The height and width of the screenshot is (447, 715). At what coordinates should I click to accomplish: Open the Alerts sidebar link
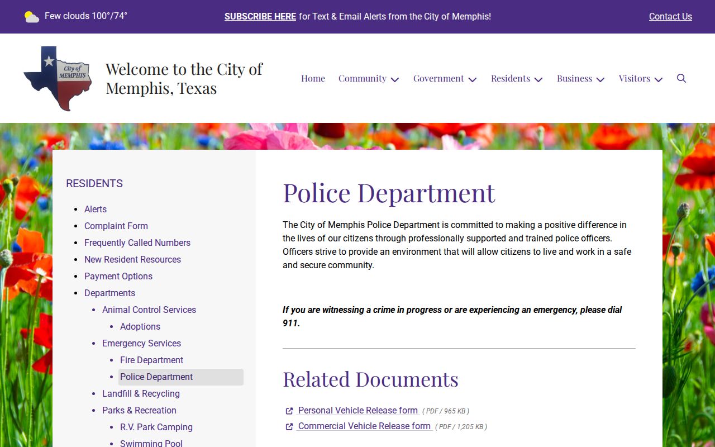click(x=96, y=209)
